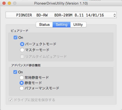The width and height of the screenshot is (122, 110).
Task: Open the PIONEER BD-RW drive selection dropdown
Action: tap(61, 15)
